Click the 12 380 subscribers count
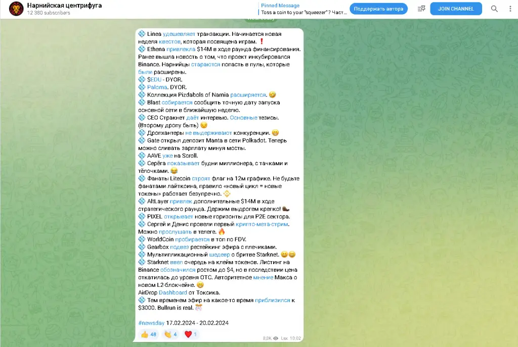 point(49,13)
